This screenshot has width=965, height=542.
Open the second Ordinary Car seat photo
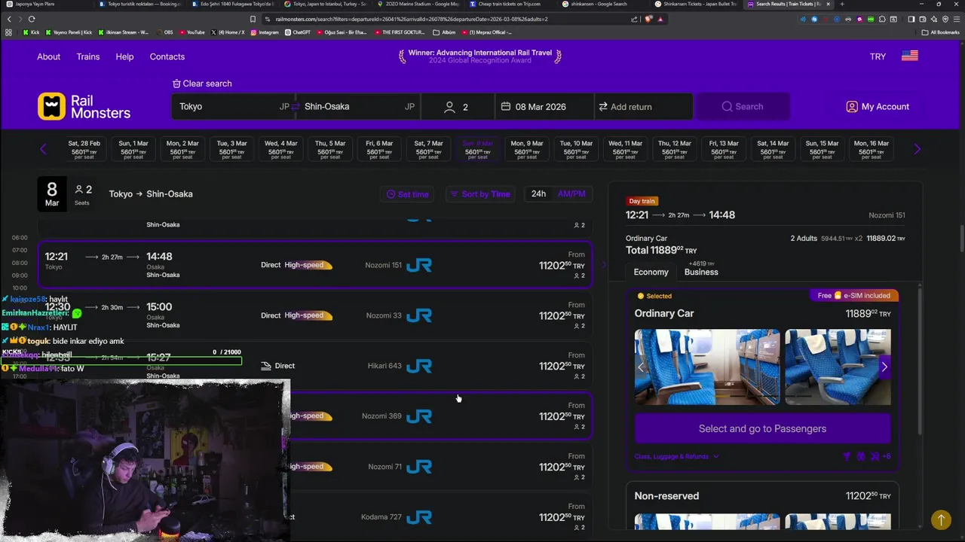coord(838,367)
